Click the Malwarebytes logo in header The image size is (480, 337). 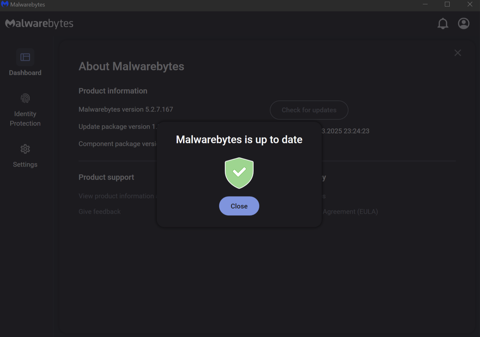pos(39,24)
